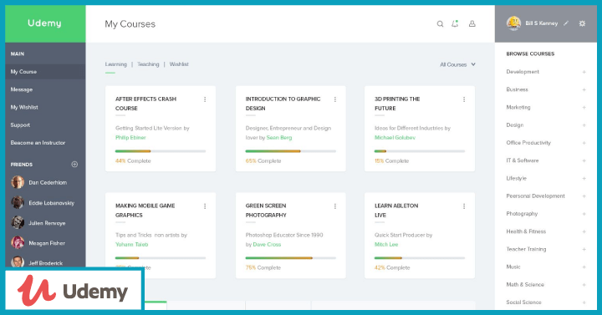Screen dimensions: 602x315
Task: Open the settings gear icon
Action: click(582, 23)
